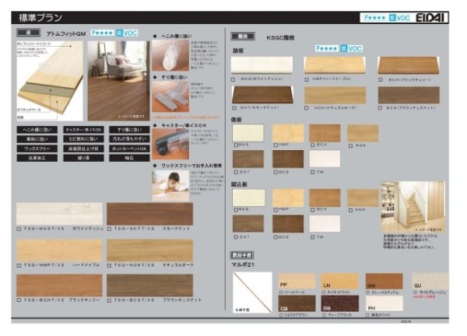
Task: Pick the CB handrail colour swatch
Action: tap(297, 303)
